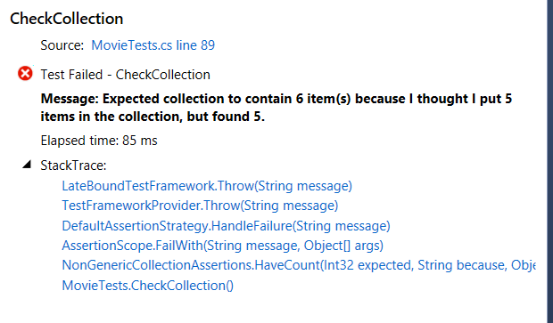Select the bold Message error text
This screenshot has height=323, width=553.
[276, 108]
